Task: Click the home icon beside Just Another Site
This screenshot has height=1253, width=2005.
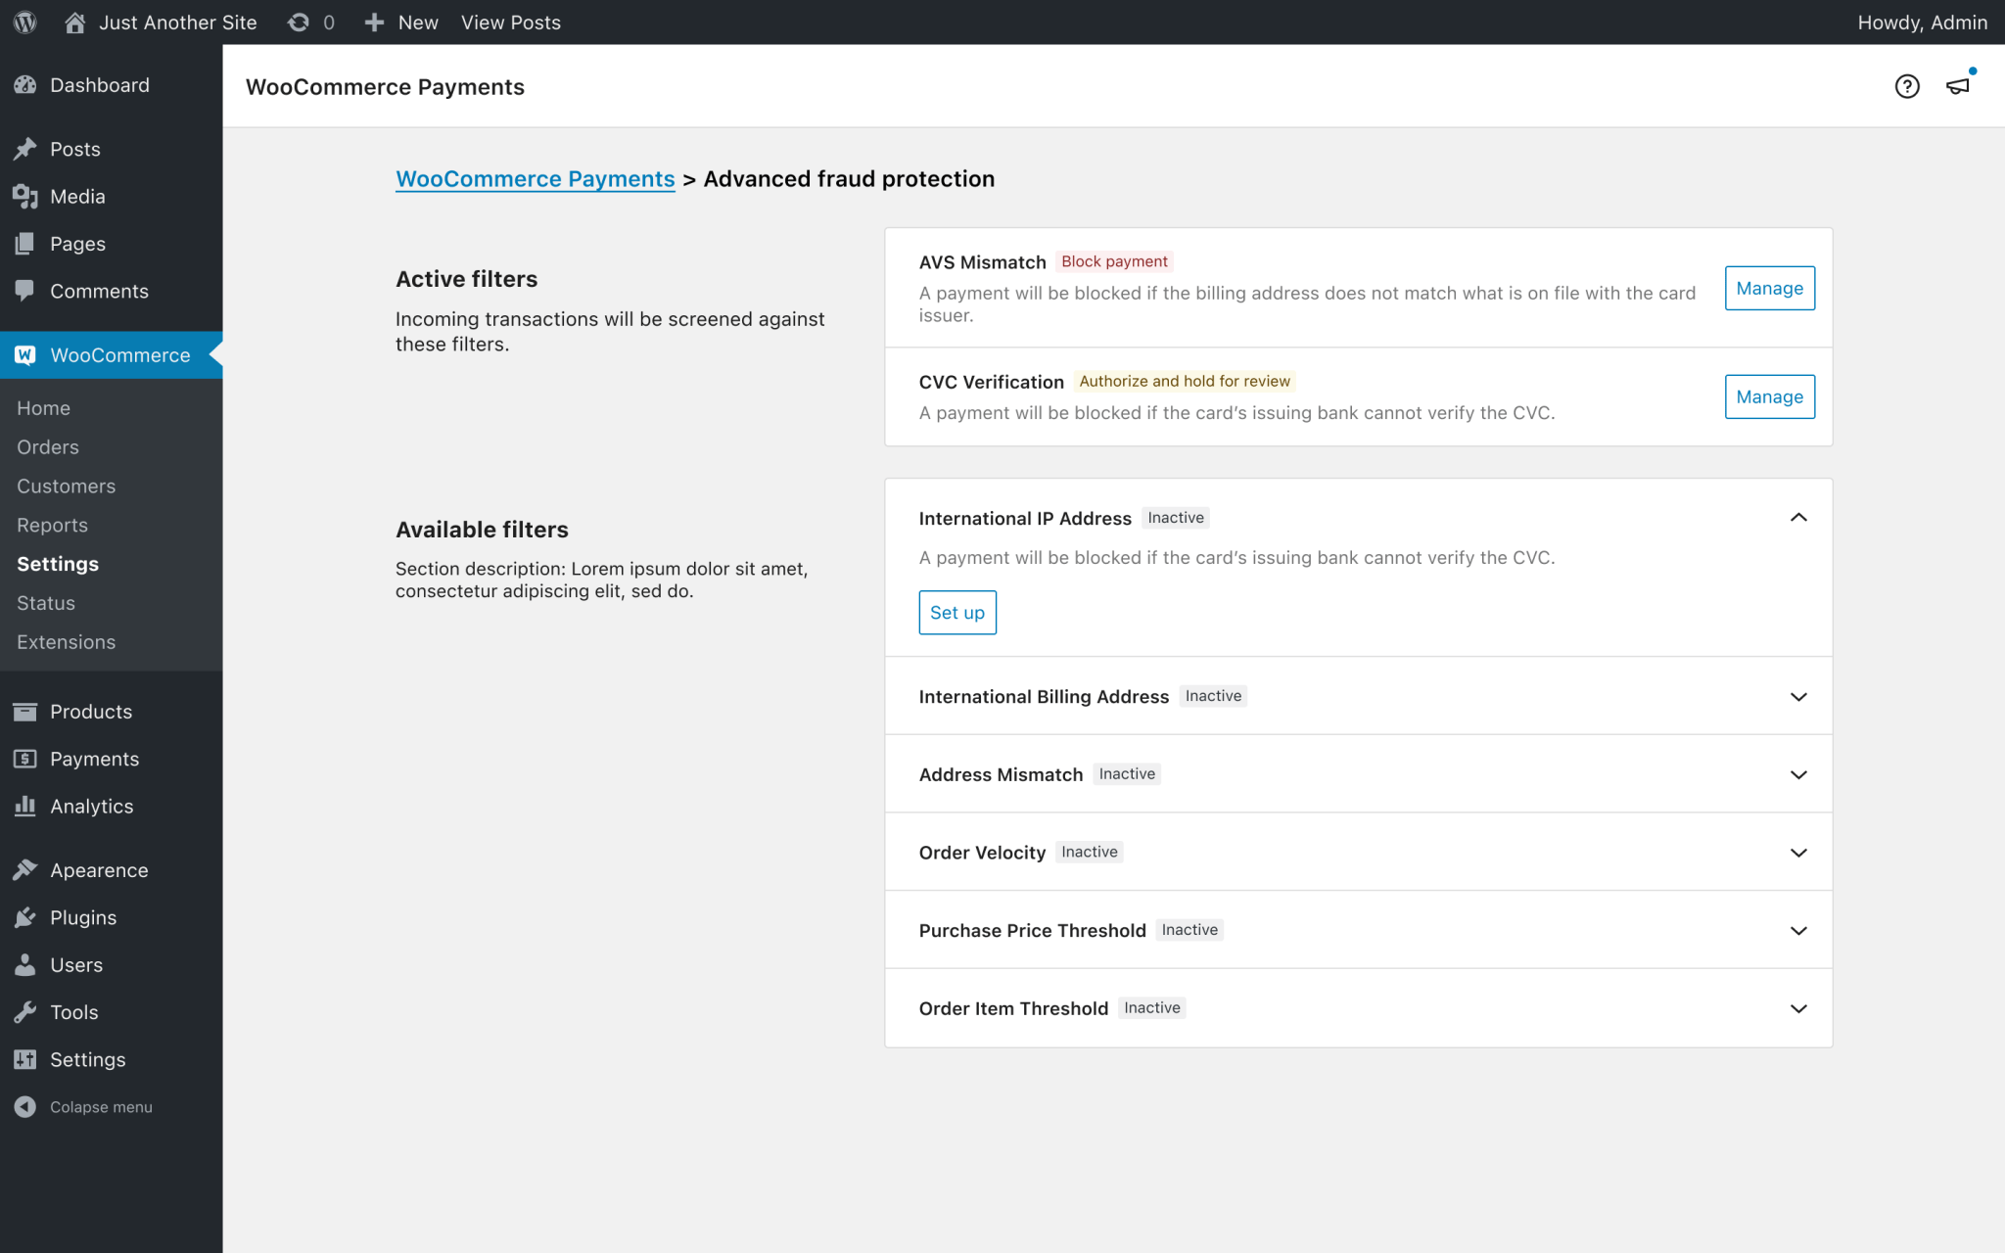Action: (x=74, y=22)
